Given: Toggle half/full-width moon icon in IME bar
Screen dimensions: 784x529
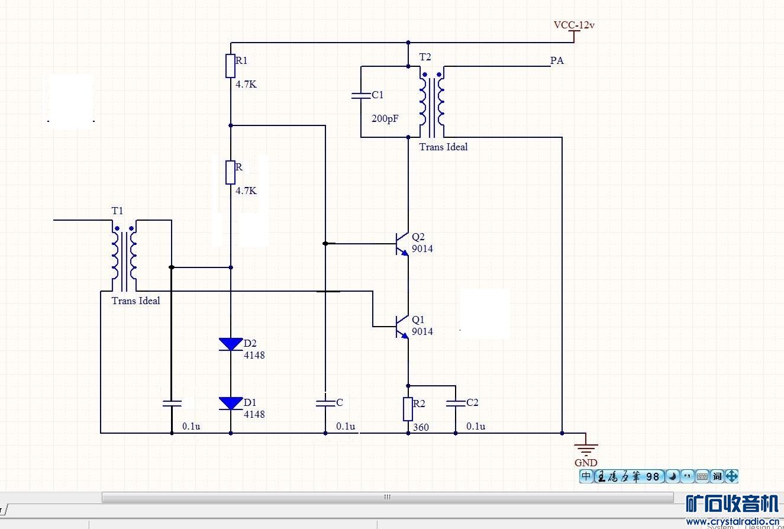Looking at the screenshot, I should click(x=672, y=476).
